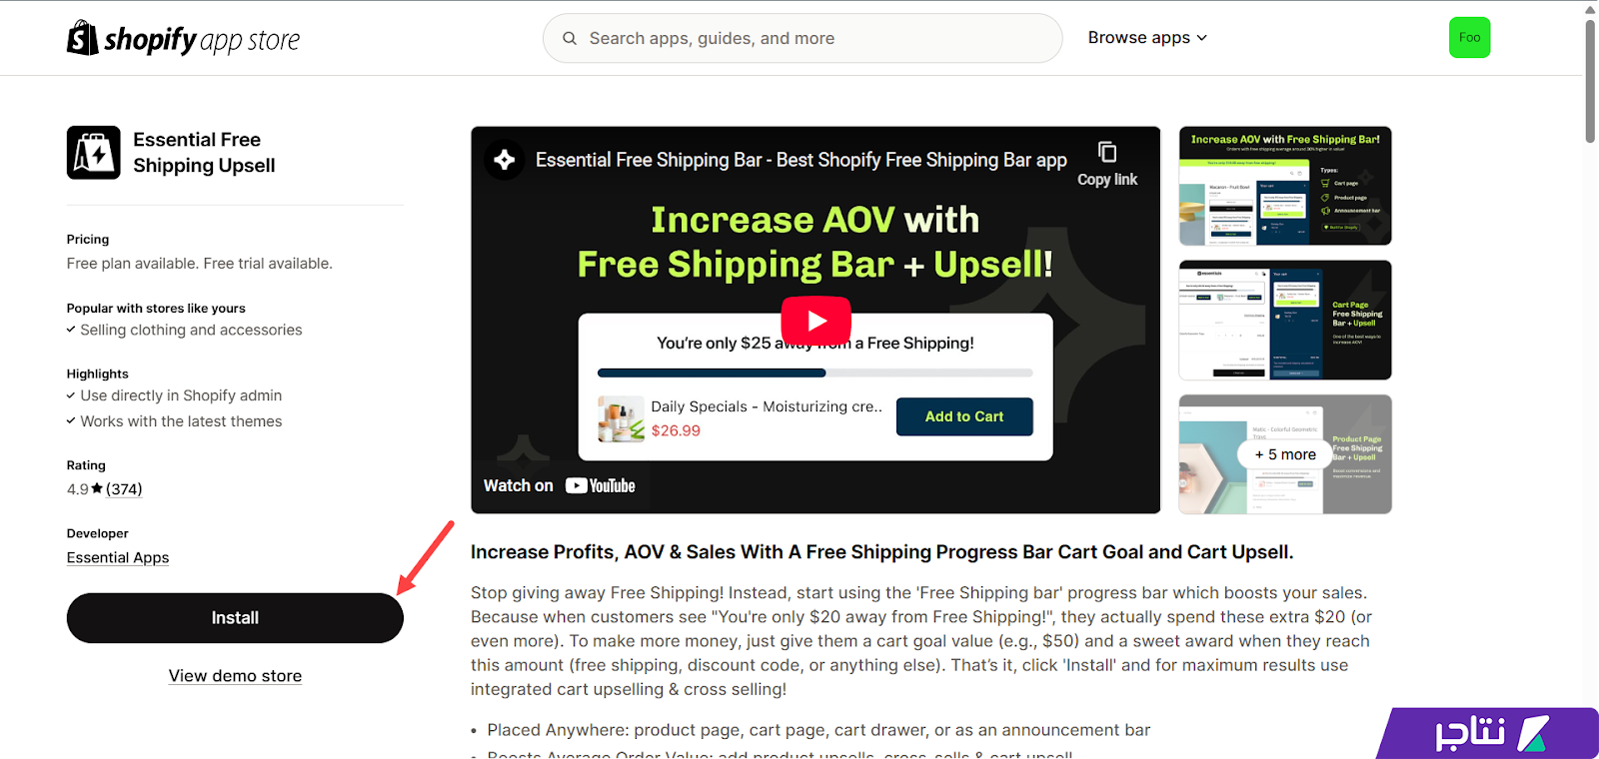
Task: Copy the video link icon
Action: coord(1107,152)
